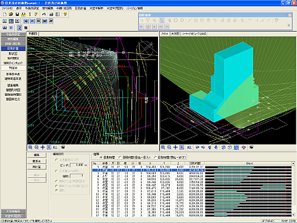Click the Save floppy disk icon
Screen dimensions: 297x223
[x=17, y=14]
